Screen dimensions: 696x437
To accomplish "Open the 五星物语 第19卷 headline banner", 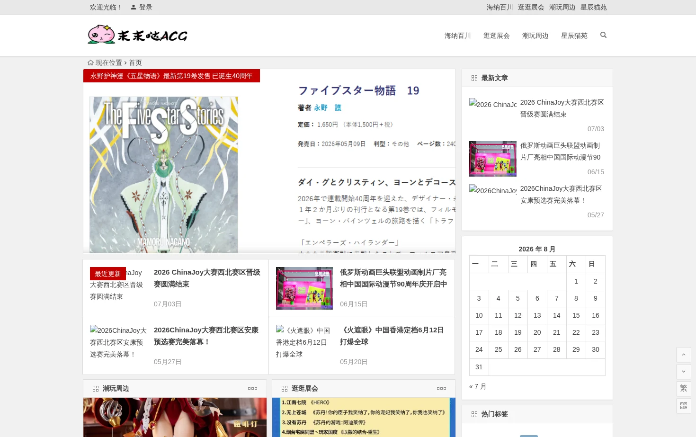I will (x=171, y=76).
